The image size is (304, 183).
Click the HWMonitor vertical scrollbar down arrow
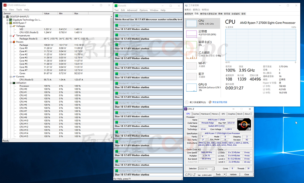click(111, 137)
